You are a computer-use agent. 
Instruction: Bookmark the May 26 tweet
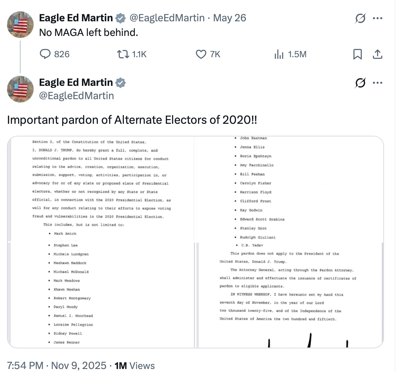(357, 54)
